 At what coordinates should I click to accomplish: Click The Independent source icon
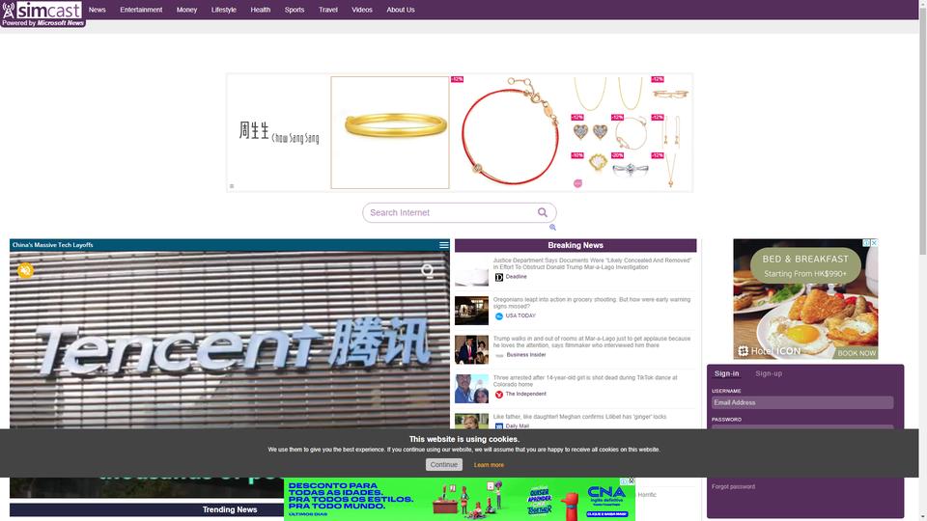[499, 395]
